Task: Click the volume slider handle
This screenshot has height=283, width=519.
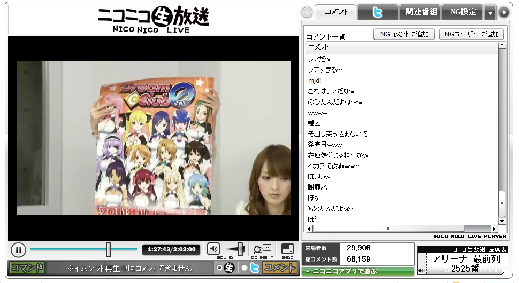Action: tap(240, 249)
